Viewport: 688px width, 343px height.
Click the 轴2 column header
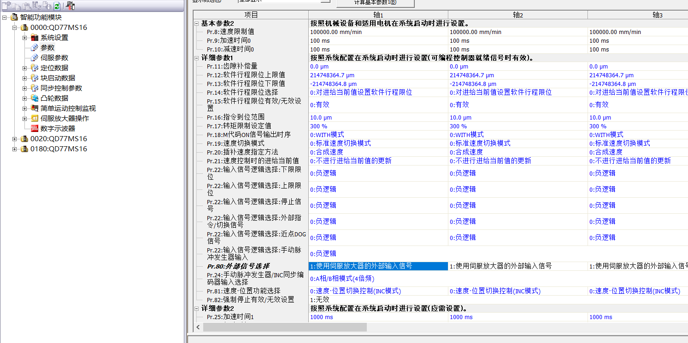(517, 15)
